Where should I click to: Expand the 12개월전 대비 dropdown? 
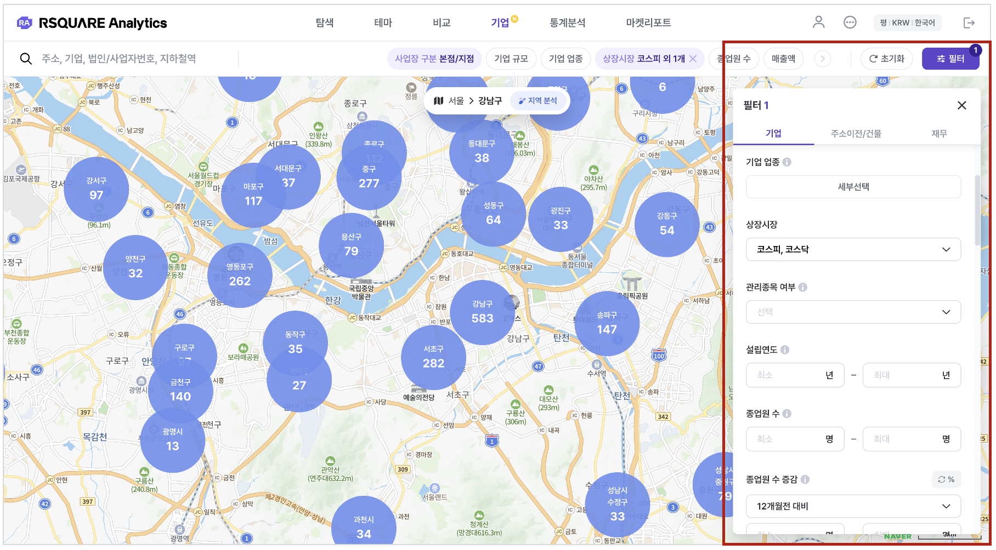click(x=853, y=506)
